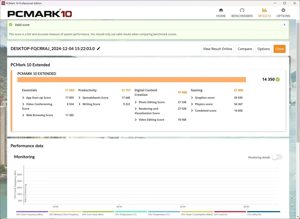Dismiss the Valid score banner with X

284,25
